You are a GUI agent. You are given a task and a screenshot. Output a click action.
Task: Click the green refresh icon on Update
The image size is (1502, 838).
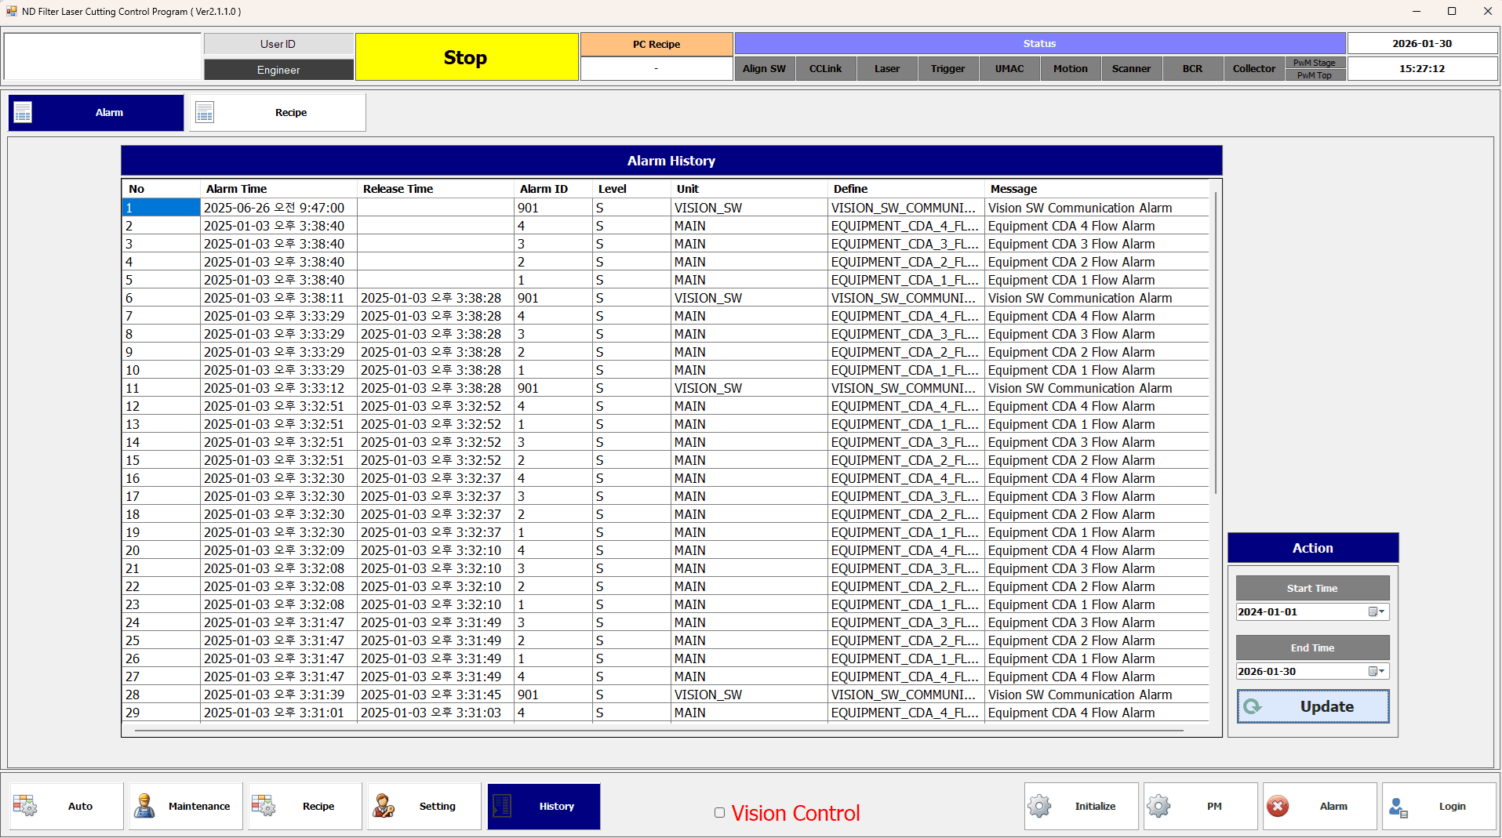tap(1253, 706)
